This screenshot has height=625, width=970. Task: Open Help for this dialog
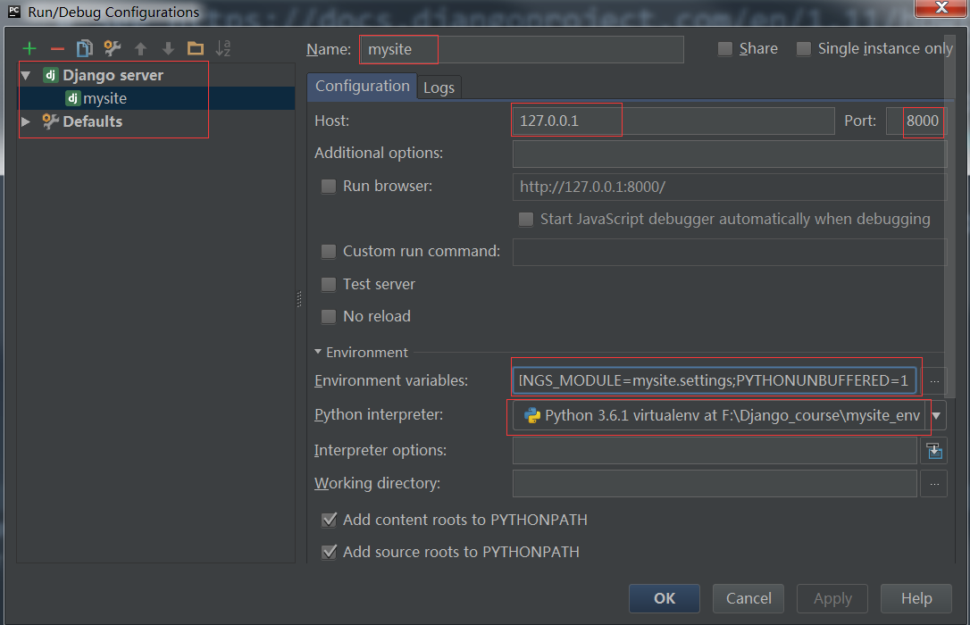[916, 598]
